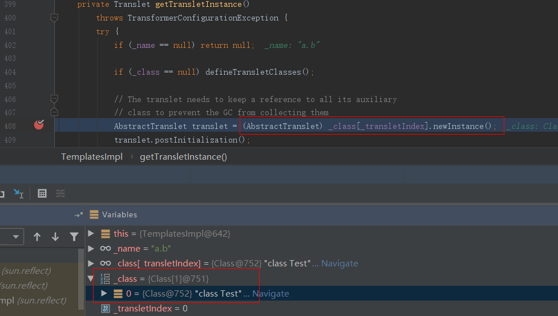Click the object icon beside 'this' variable
Screen dimensions: 558x316
[106, 234]
